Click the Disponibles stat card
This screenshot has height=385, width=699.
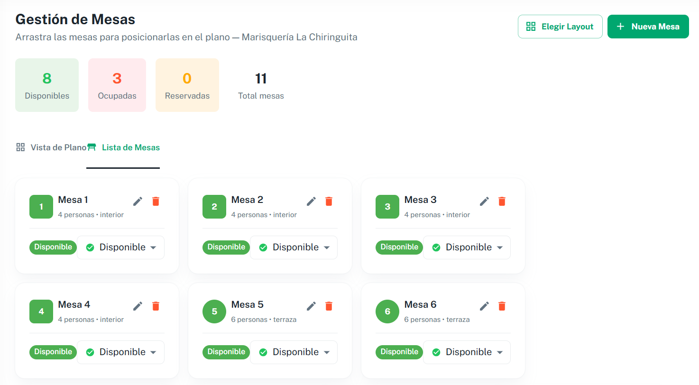click(x=47, y=85)
